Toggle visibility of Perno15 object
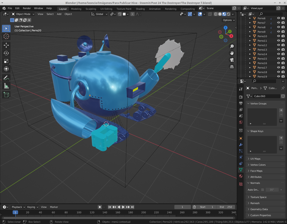Image resolution: width=287 pixels, height=224 pixels. [278, 59]
